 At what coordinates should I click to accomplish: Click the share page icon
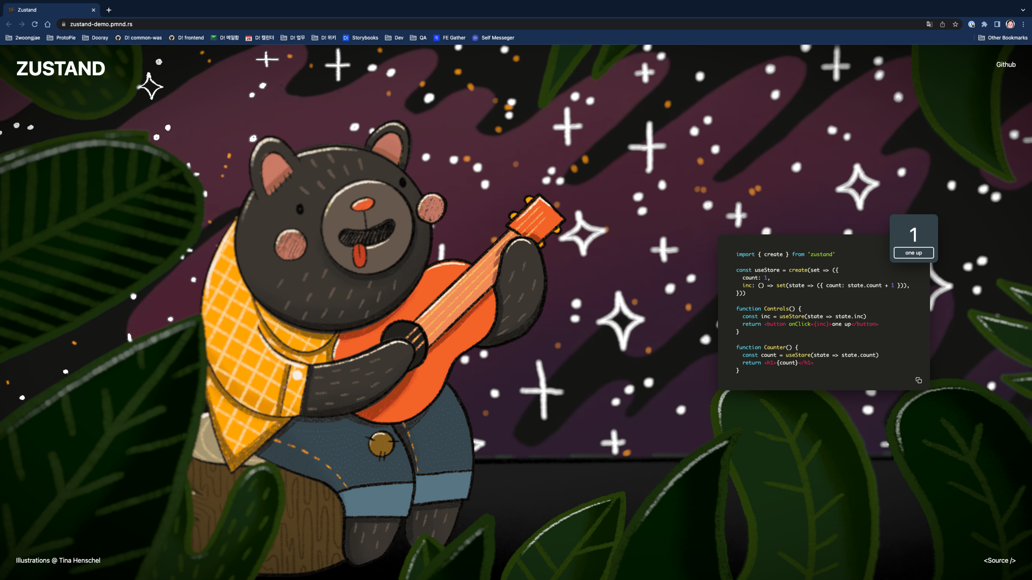(x=943, y=24)
